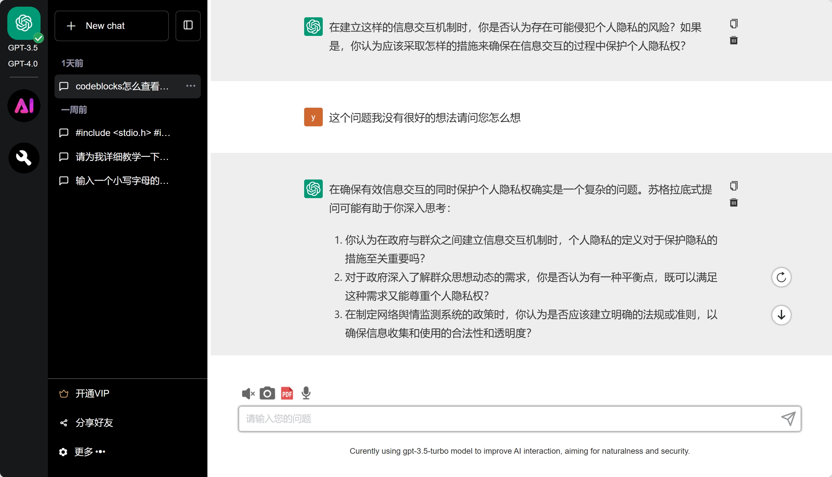Expand the 更多 settings menu
Image resolution: width=832 pixels, height=477 pixels.
tap(83, 452)
